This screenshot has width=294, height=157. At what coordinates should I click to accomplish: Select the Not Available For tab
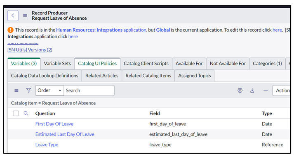click(228, 64)
